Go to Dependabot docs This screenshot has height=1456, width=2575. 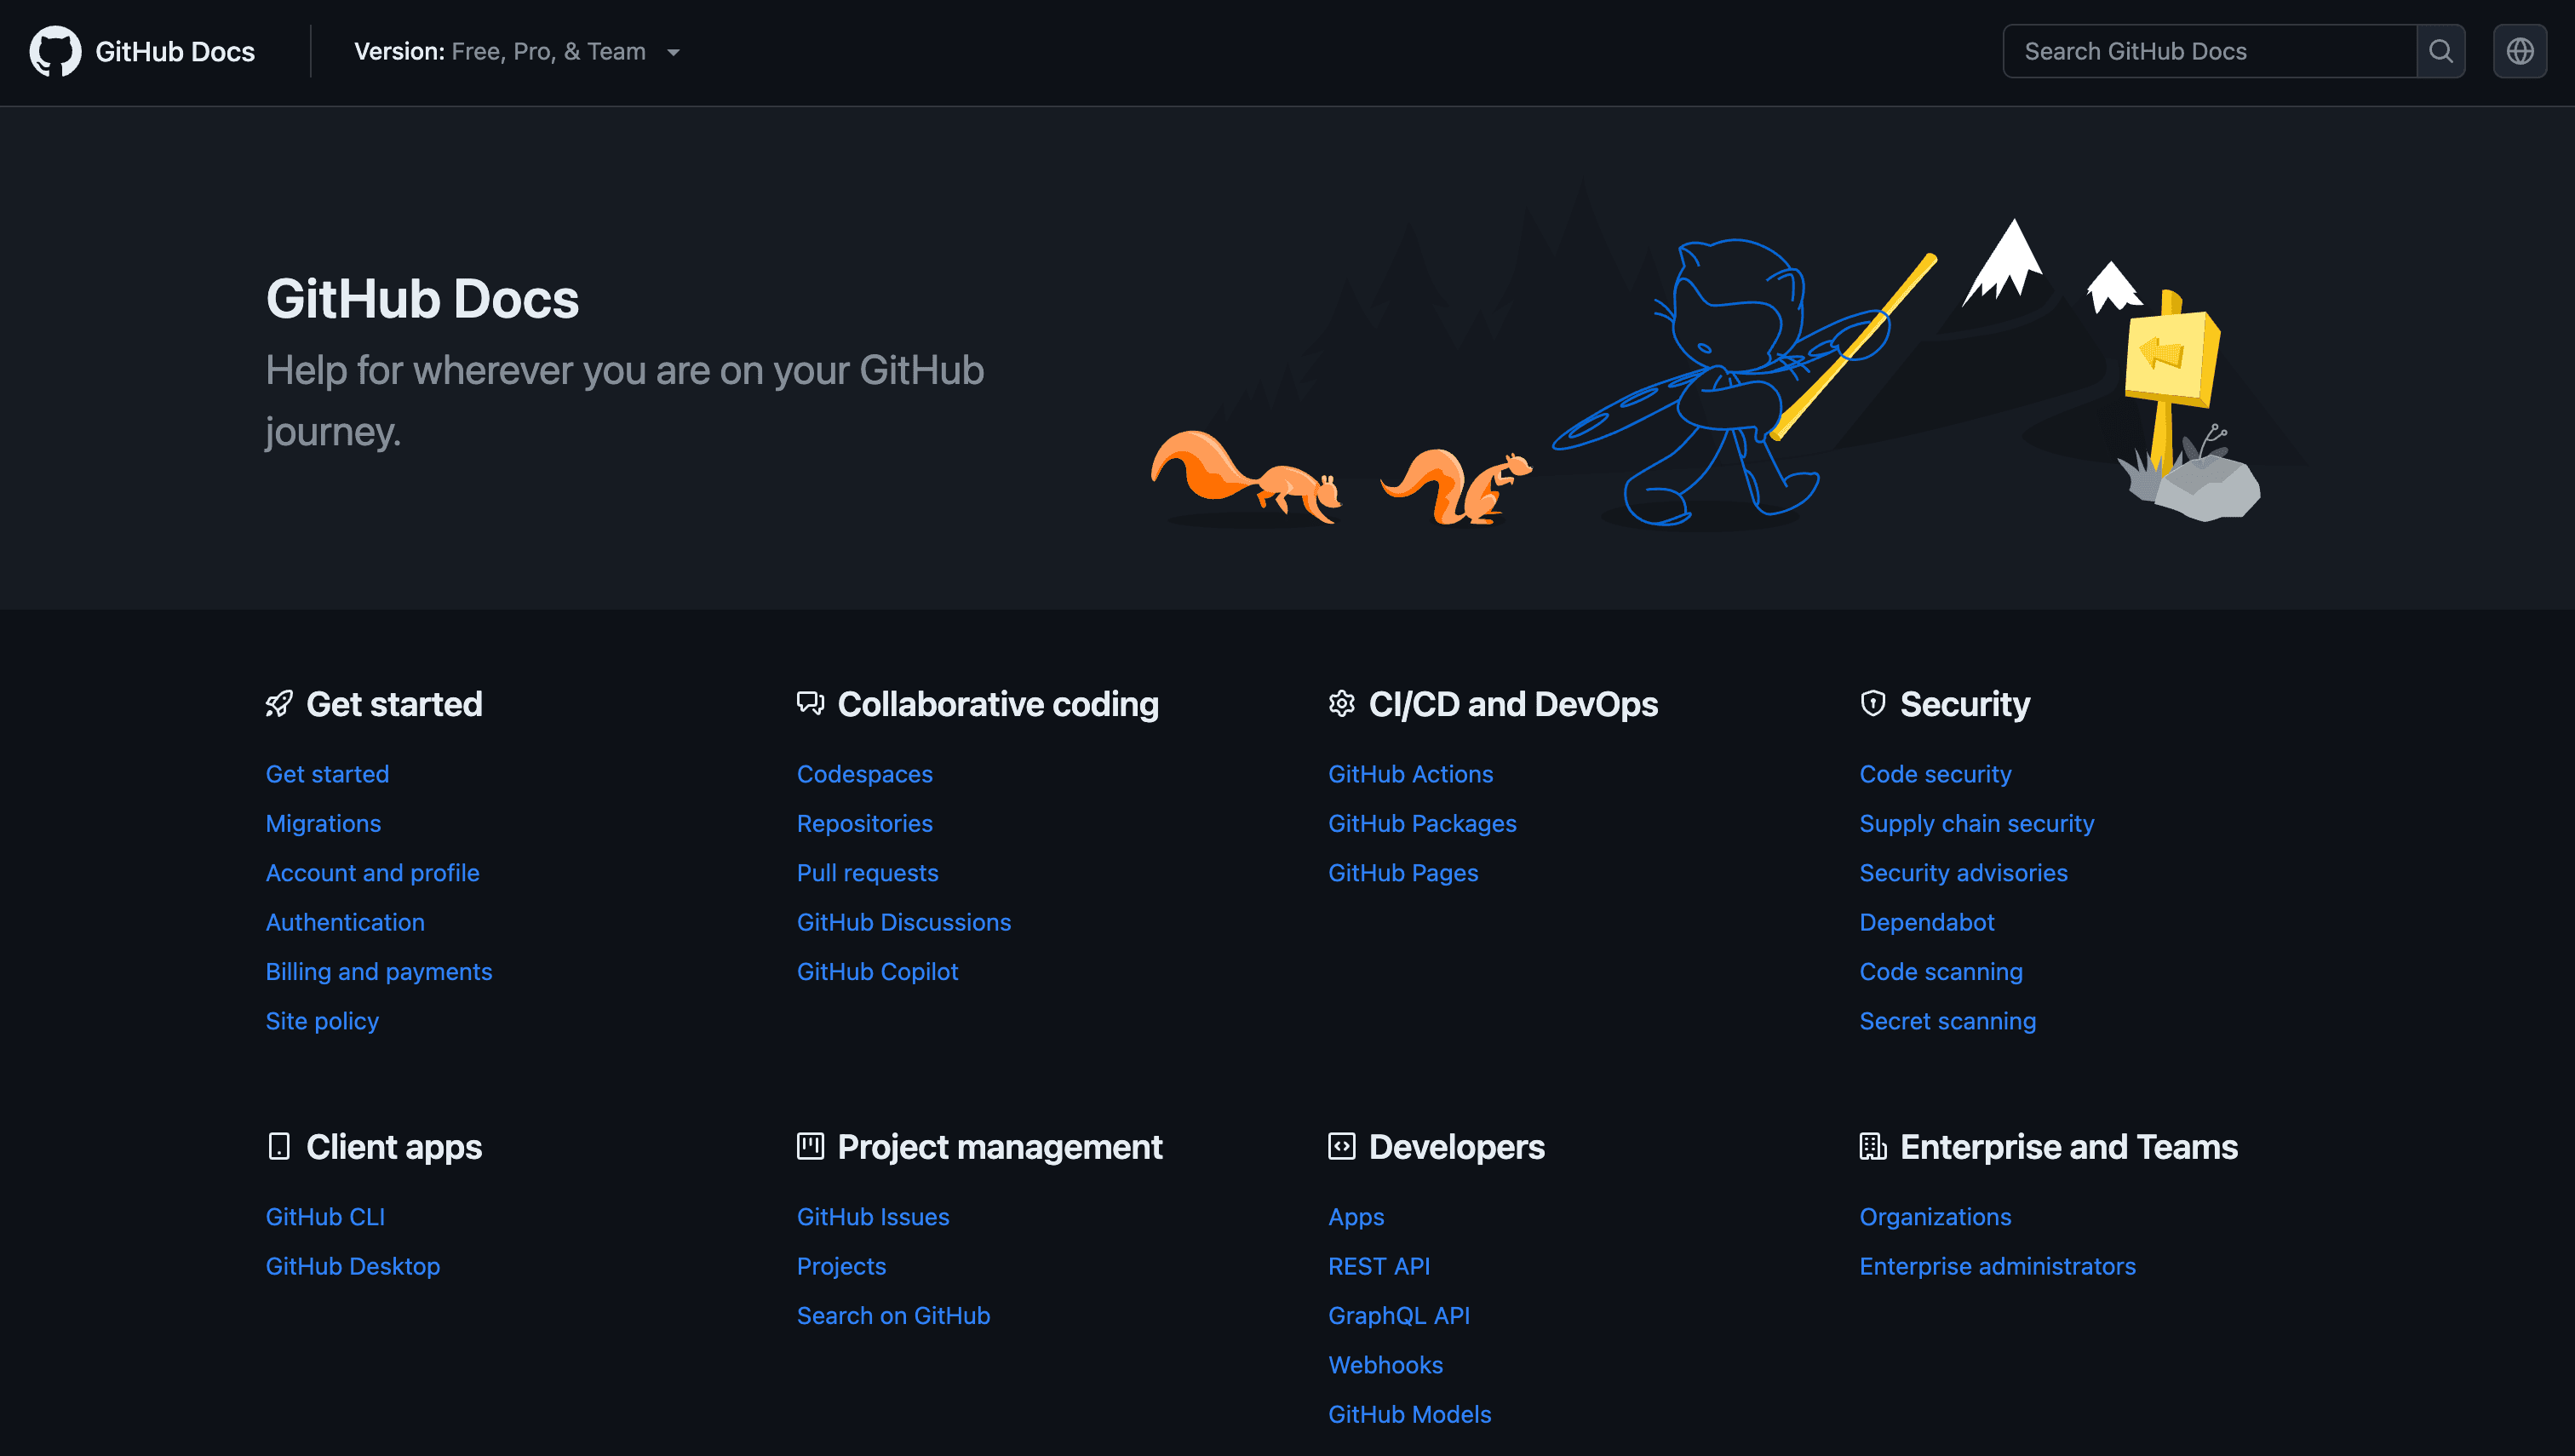pyautogui.click(x=1926, y=922)
